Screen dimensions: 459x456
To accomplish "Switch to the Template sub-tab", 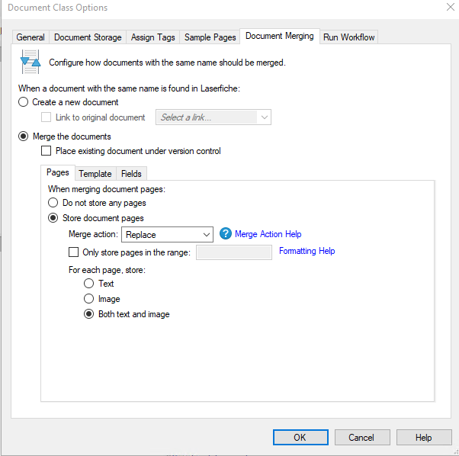I will coord(95,174).
